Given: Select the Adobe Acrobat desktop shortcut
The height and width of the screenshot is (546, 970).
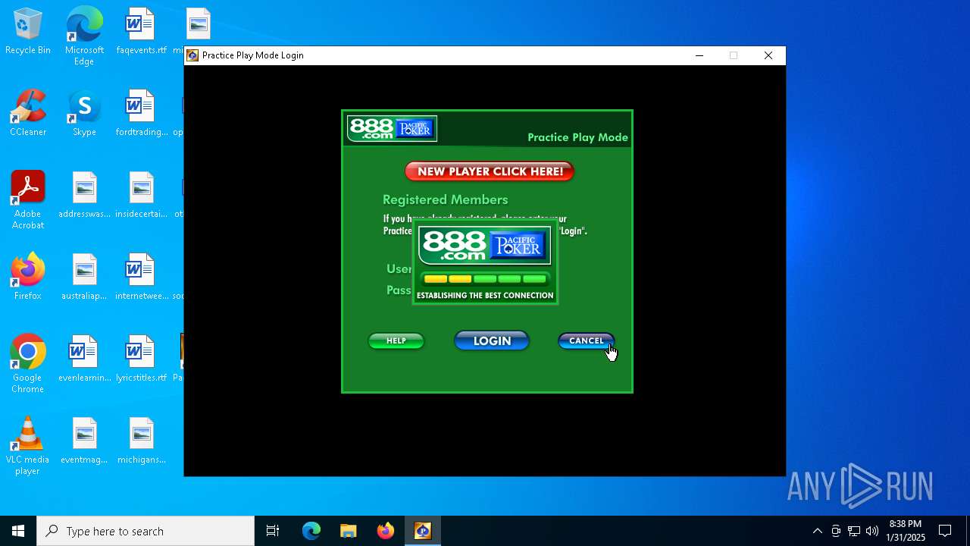Looking at the screenshot, I should point(28,200).
